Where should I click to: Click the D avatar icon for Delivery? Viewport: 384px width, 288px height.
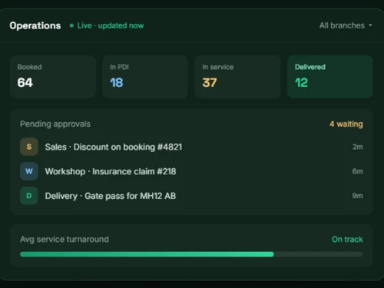click(x=29, y=196)
